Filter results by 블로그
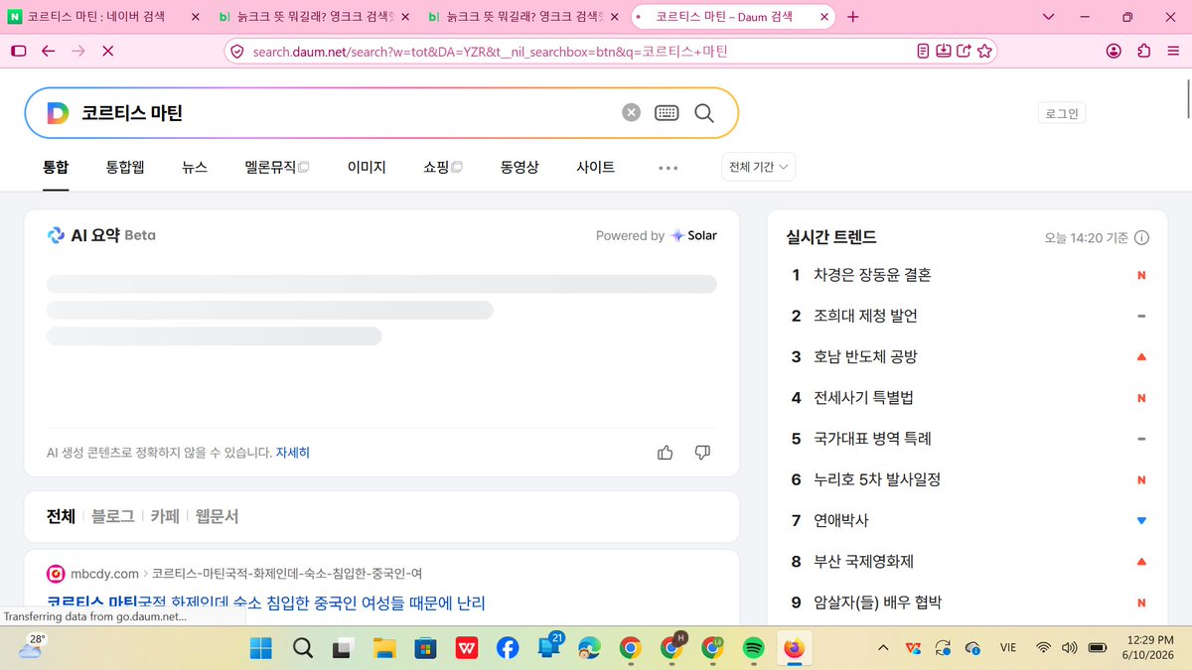Image resolution: width=1192 pixels, height=670 pixels. coord(112,516)
